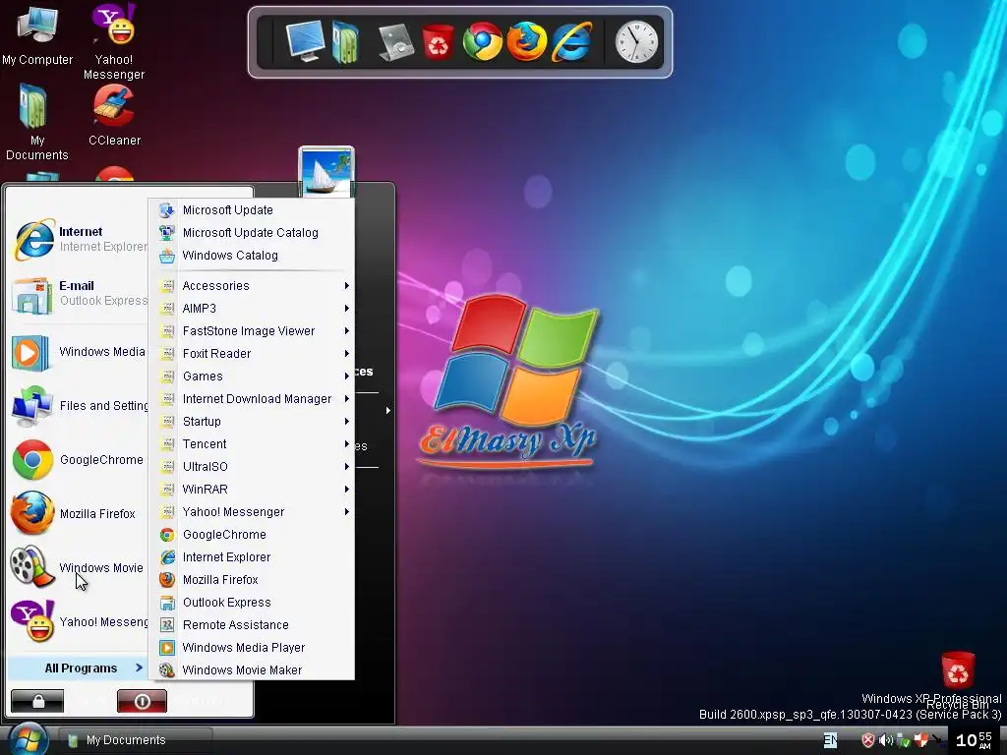Viewport: 1007px width, 755px height.
Task: Open Windows Movie entry in the left pane
Action: click(79, 567)
